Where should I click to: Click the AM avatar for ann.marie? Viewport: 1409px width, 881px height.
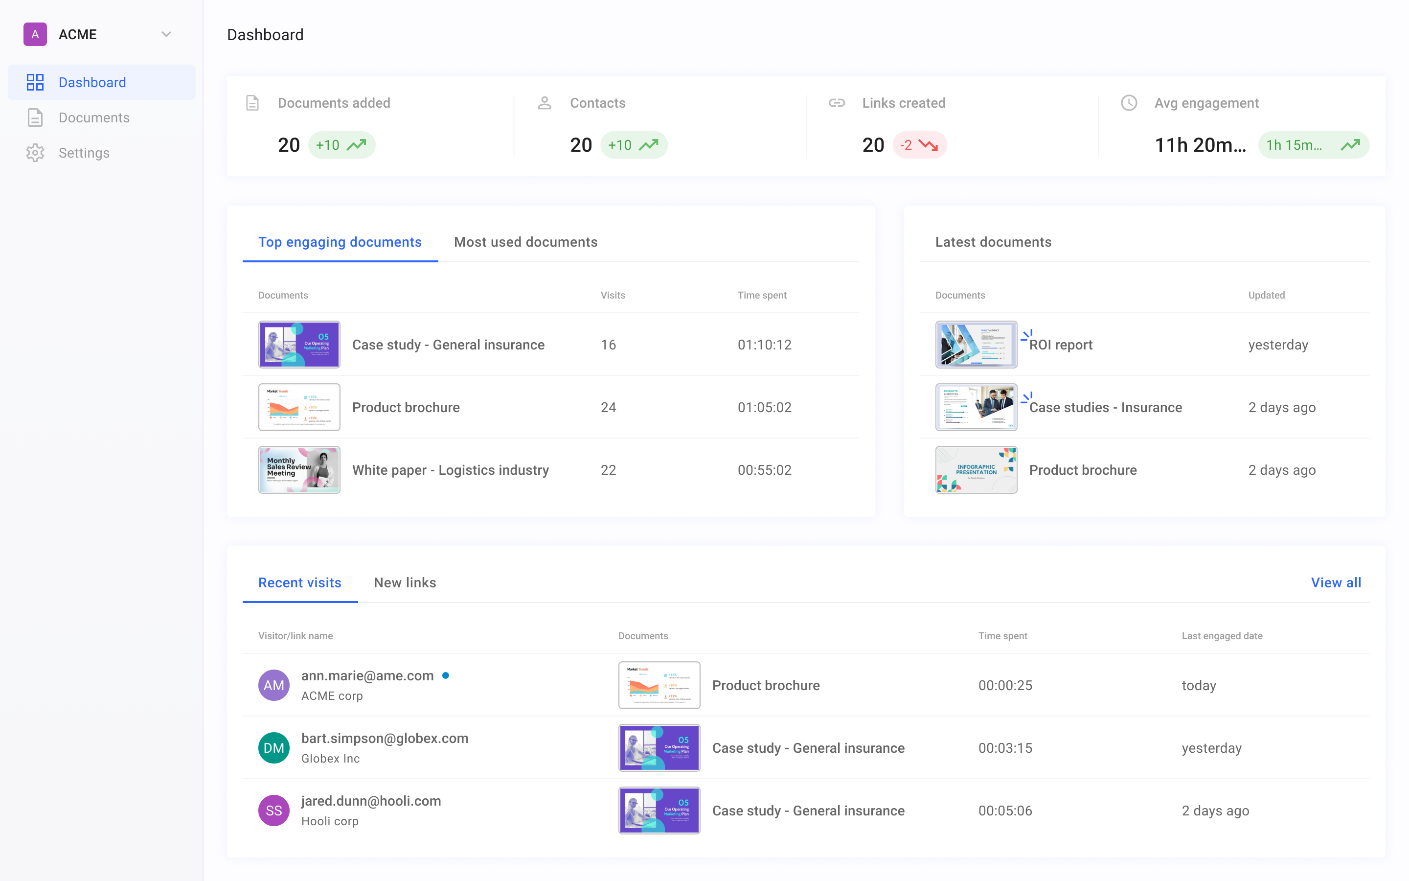click(x=273, y=685)
